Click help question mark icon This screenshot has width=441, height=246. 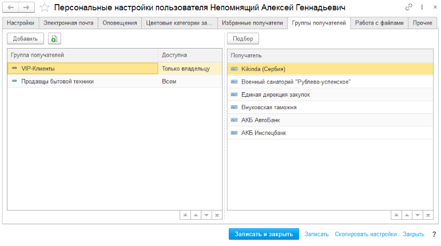point(434,234)
